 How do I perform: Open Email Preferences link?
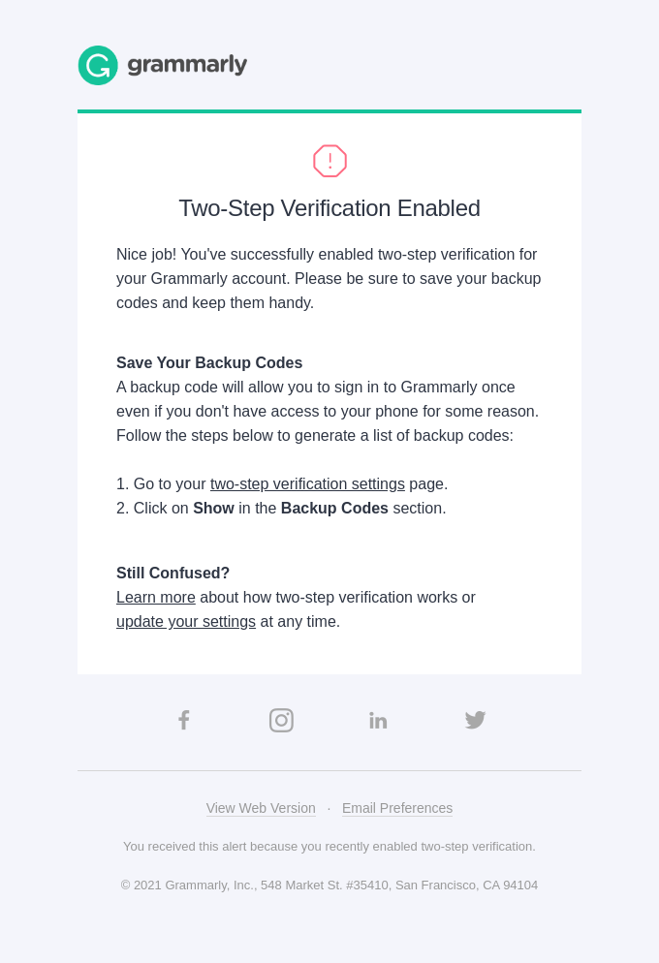click(x=397, y=808)
